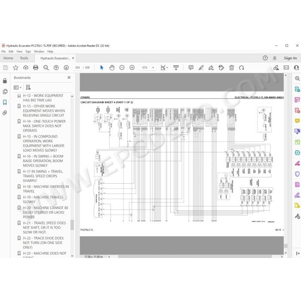Open bookmark H-13 Other Work Equipment moves
This screenshot has width=301, height=301.
(44, 111)
